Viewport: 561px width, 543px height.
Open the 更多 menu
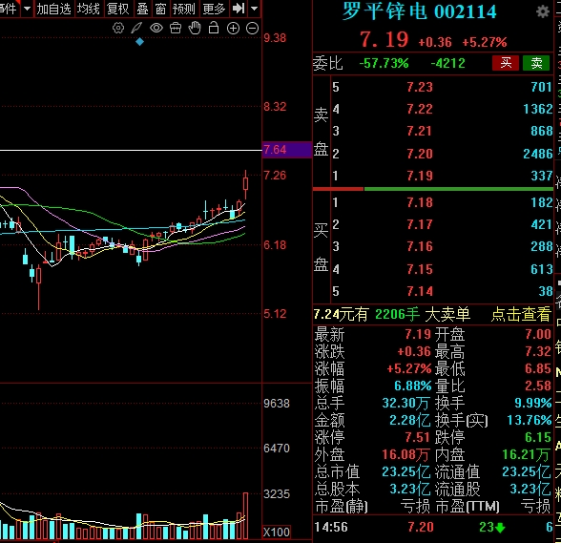pos(214,9)
